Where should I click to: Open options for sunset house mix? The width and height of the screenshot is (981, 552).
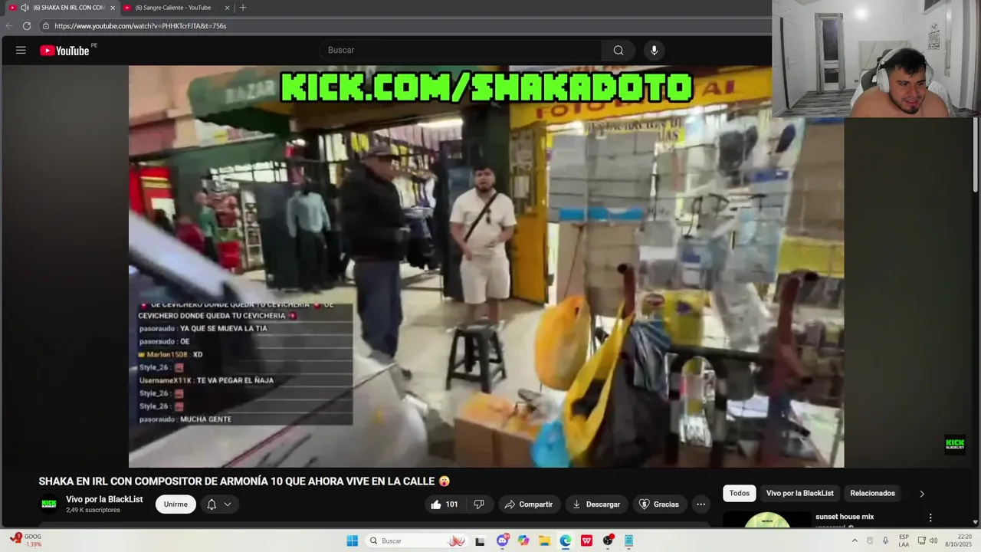930,518
